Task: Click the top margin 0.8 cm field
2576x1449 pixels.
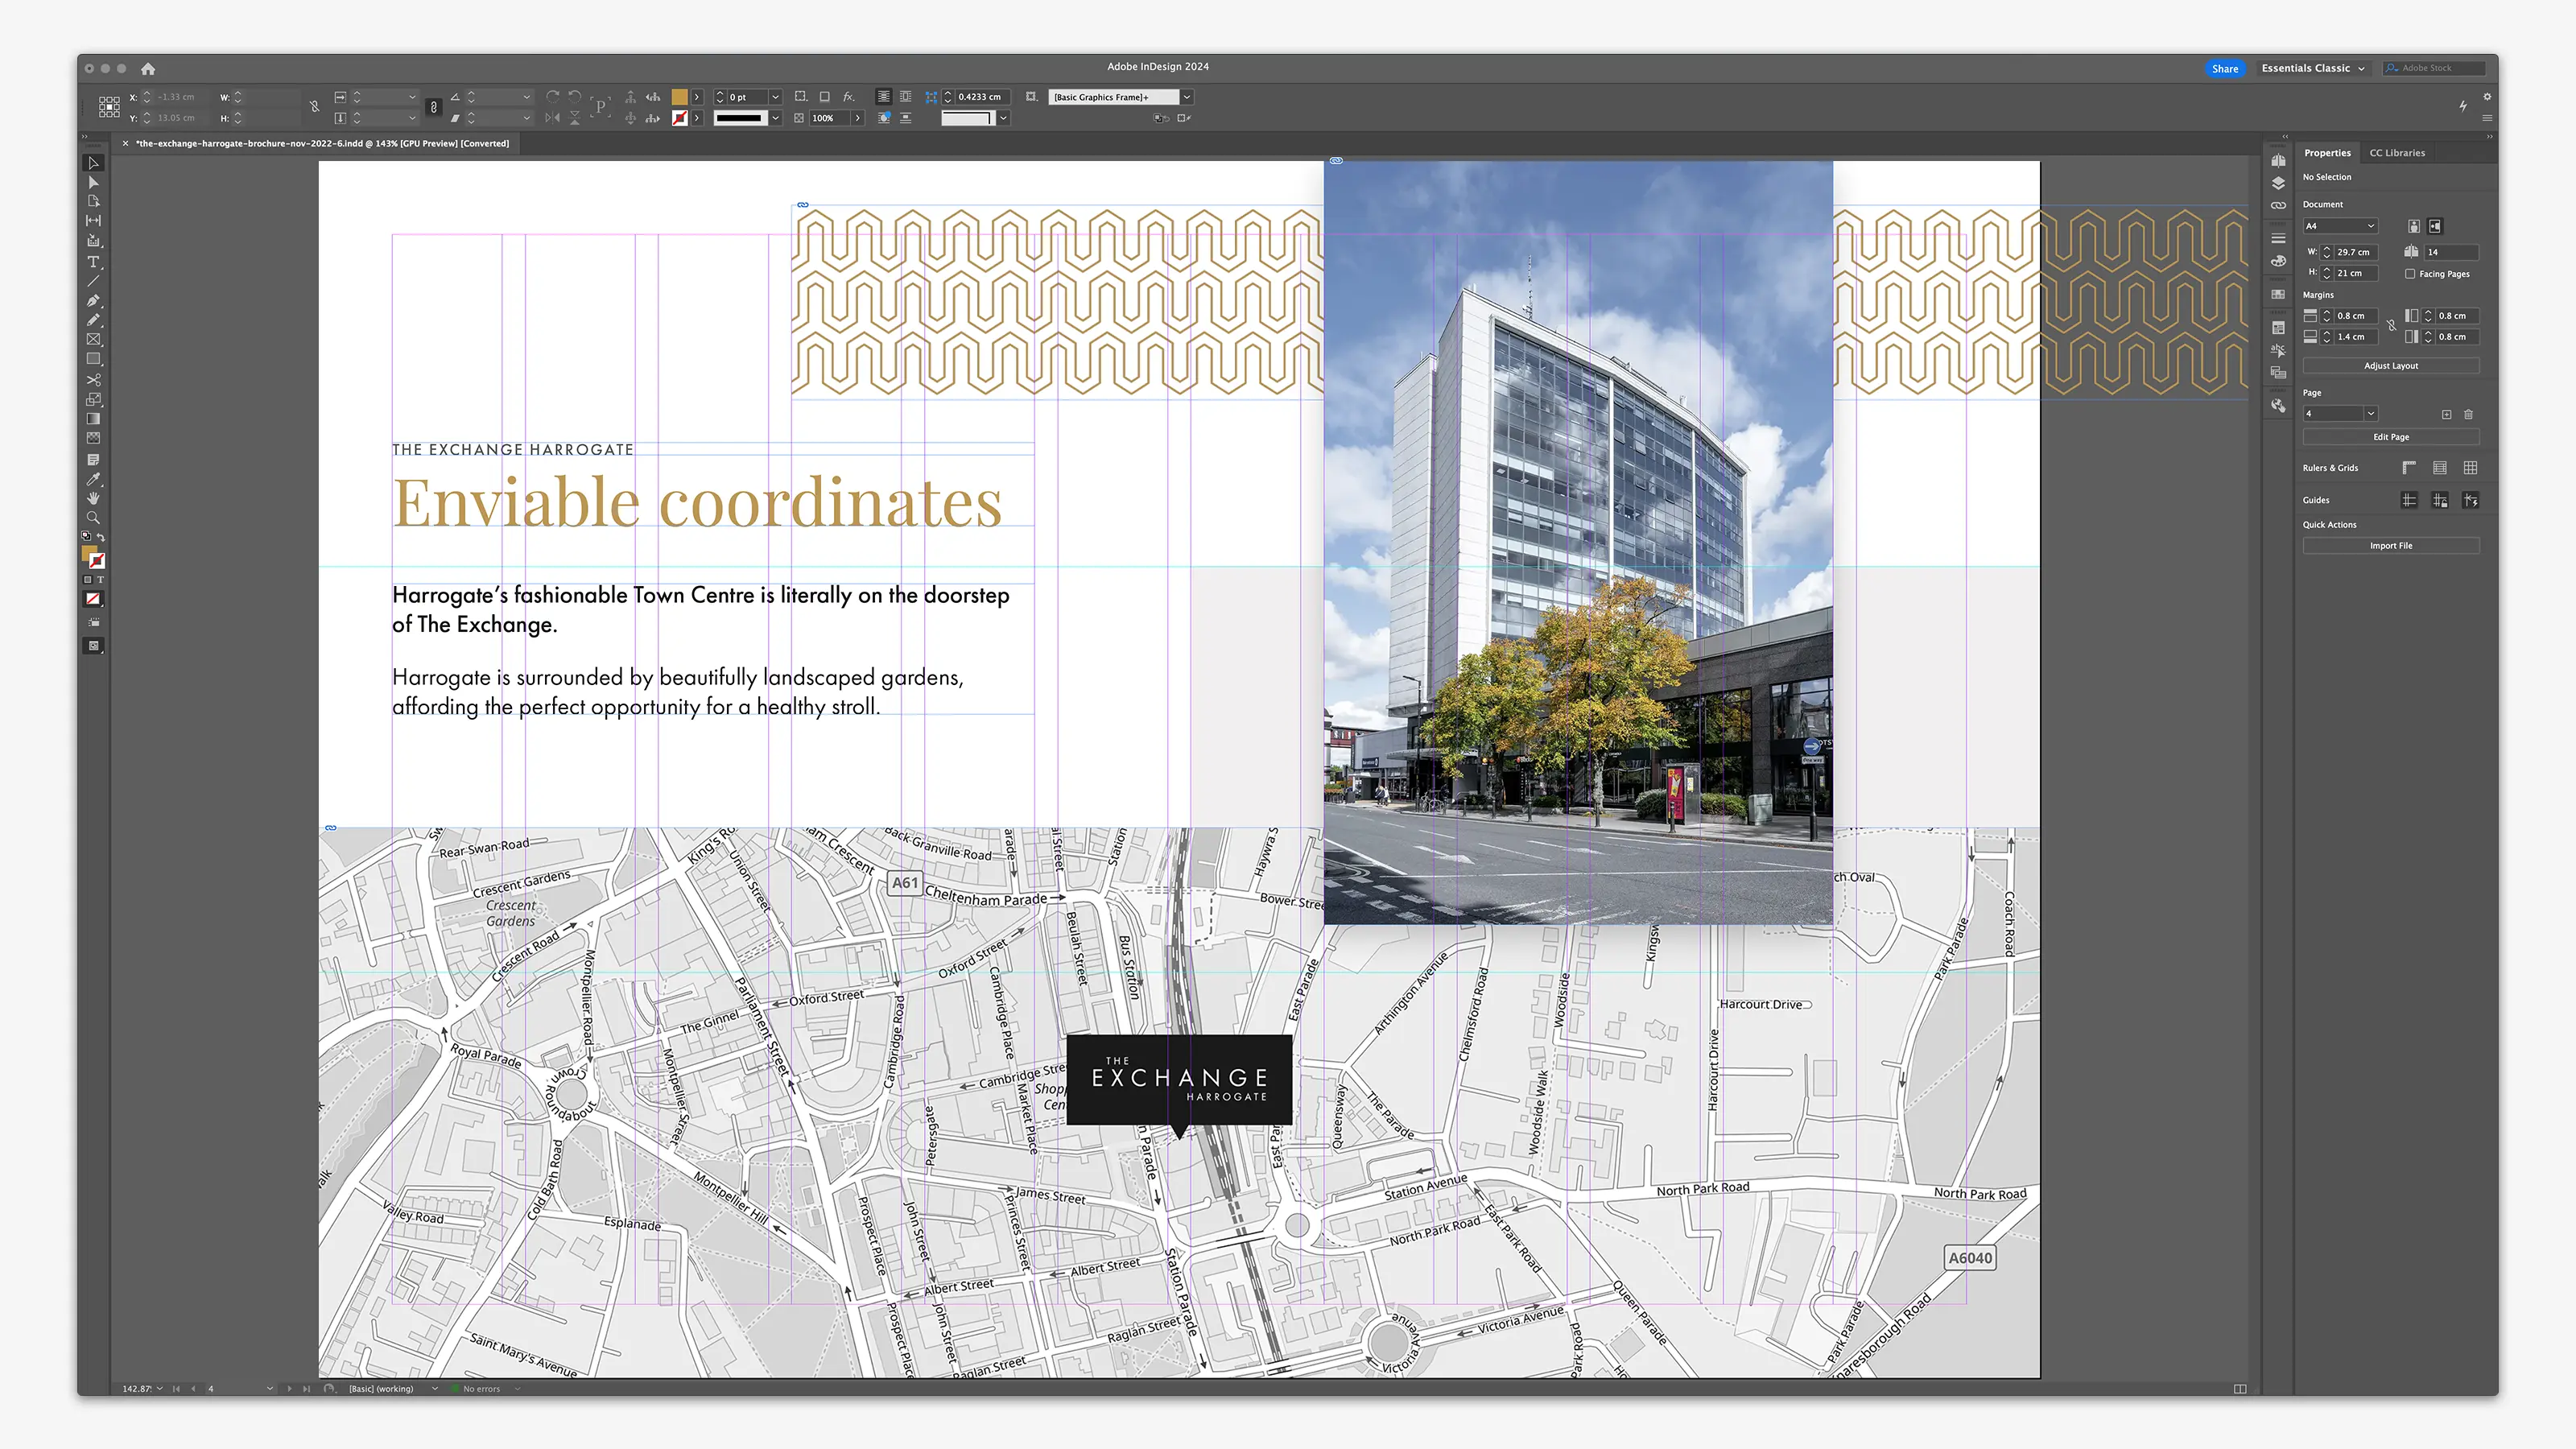Action: tap(2356, 316)
